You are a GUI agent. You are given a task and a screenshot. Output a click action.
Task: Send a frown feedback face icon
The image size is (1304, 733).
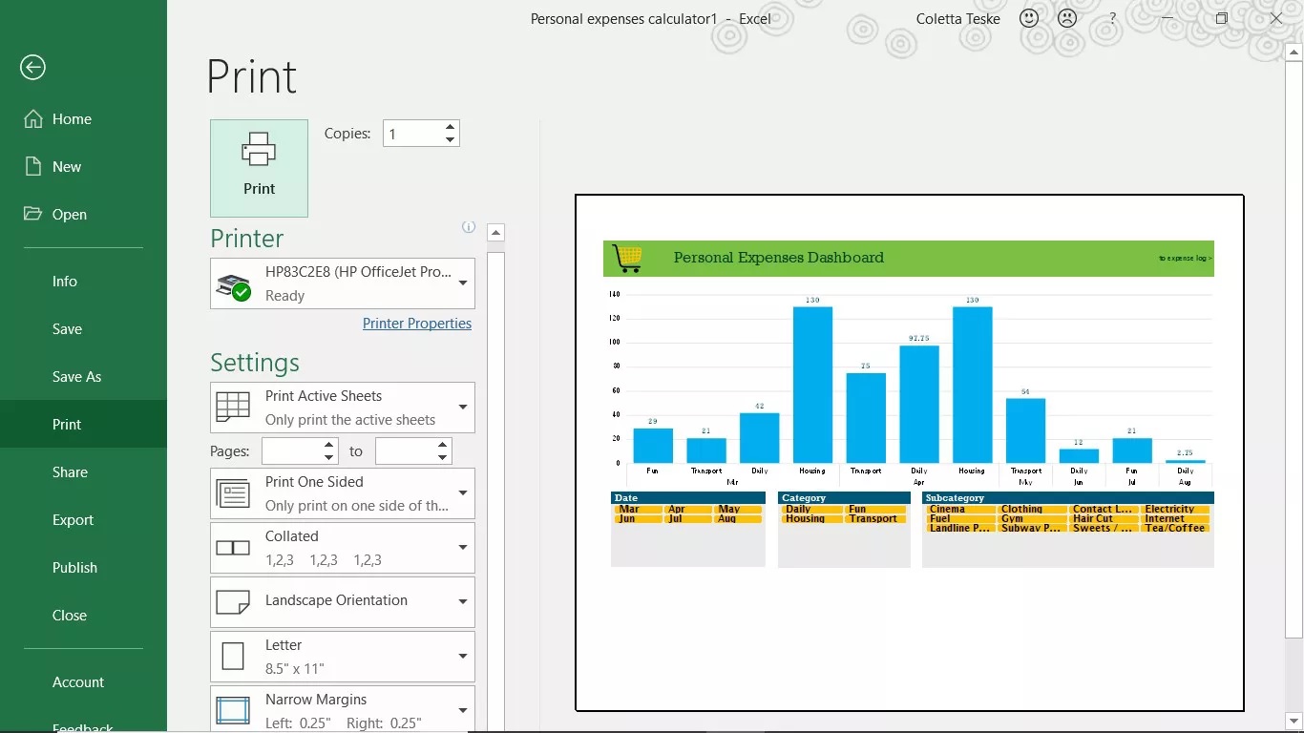[1067, 18]
